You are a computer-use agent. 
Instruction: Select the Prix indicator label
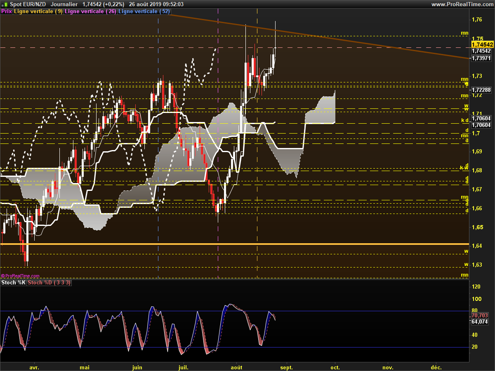7,12
